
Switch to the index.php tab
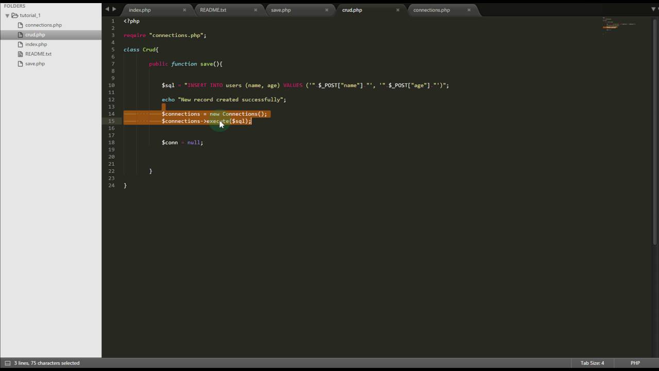(140, 10)
